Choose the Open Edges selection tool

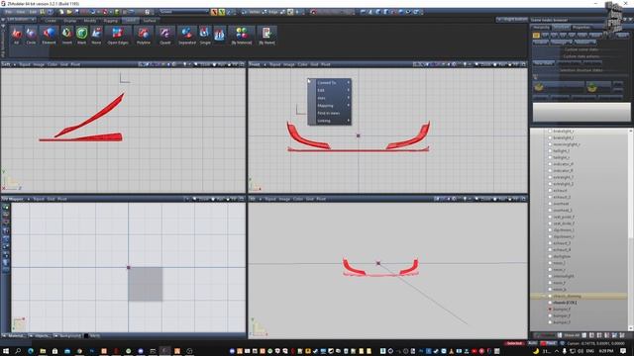point(118,36)
